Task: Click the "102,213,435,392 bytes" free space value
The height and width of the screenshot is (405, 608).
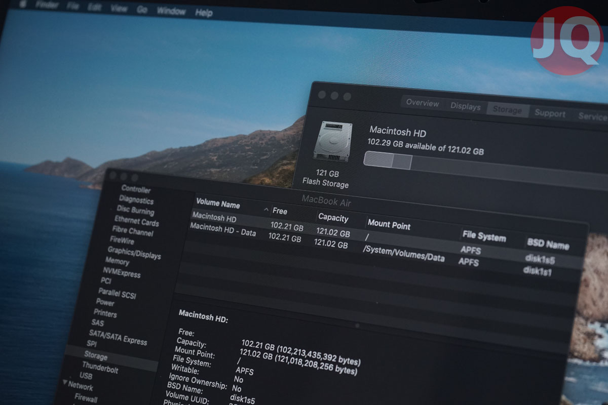Action: click(x=319, y=356)
